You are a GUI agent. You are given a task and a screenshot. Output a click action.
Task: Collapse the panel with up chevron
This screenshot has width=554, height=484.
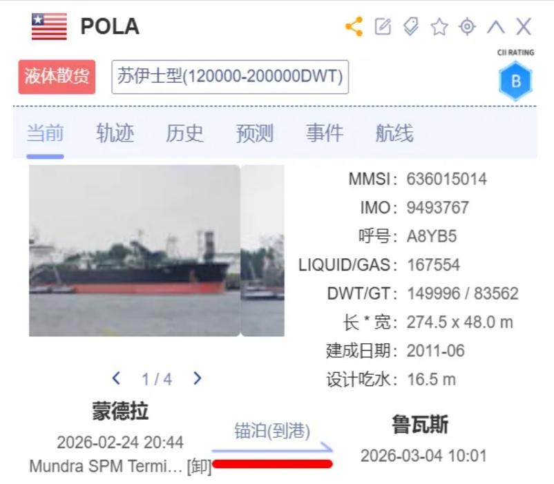coord(496,27)
